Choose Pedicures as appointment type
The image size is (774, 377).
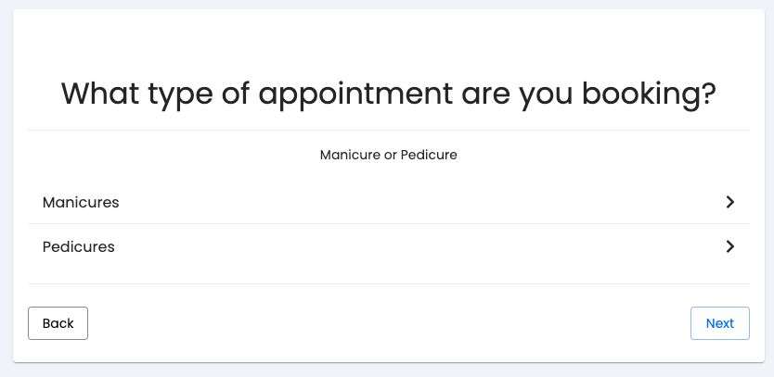pyautogui.click(x=389, y=246)
